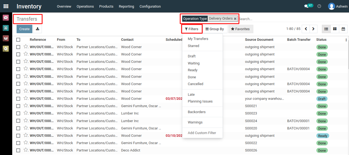Open Ashwin user account menu
Screen dimensions: 349x155
coord(338,6)
